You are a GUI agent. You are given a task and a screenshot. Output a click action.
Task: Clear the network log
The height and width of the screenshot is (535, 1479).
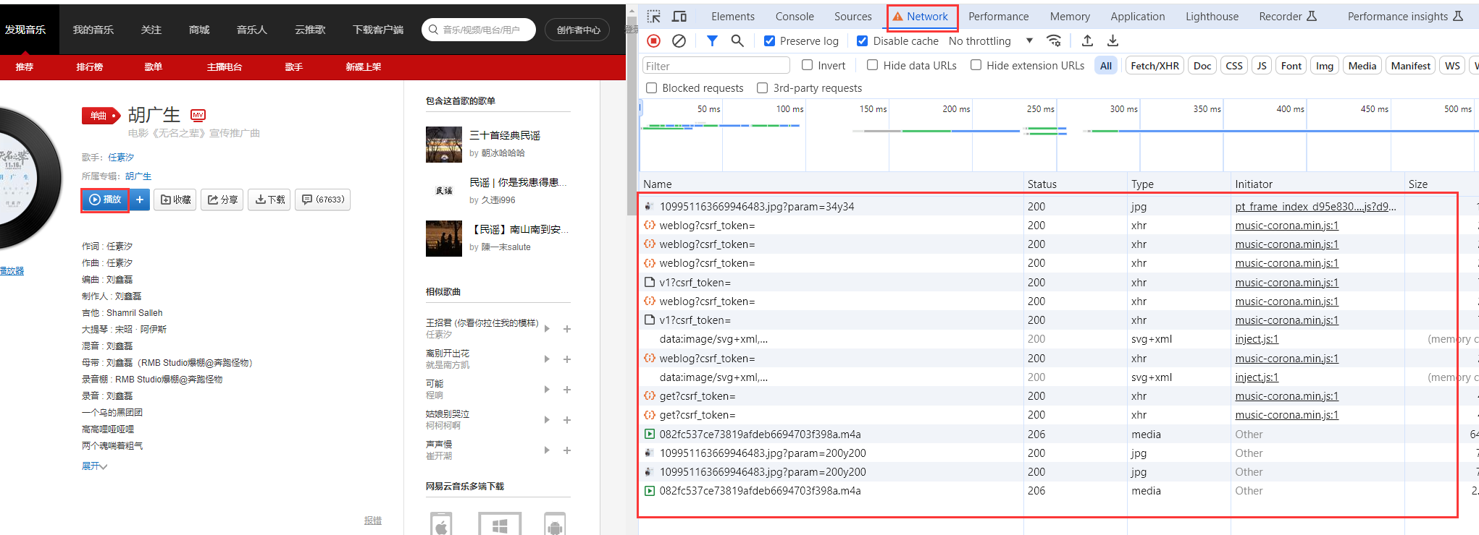coord(679,41)
